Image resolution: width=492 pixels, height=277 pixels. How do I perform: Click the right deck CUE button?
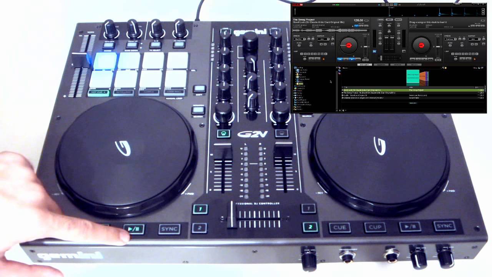[x=412, y=59]
